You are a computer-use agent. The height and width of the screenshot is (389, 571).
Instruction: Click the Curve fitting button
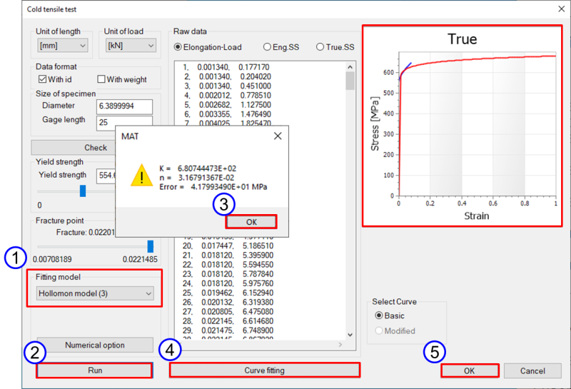(264, 370)
